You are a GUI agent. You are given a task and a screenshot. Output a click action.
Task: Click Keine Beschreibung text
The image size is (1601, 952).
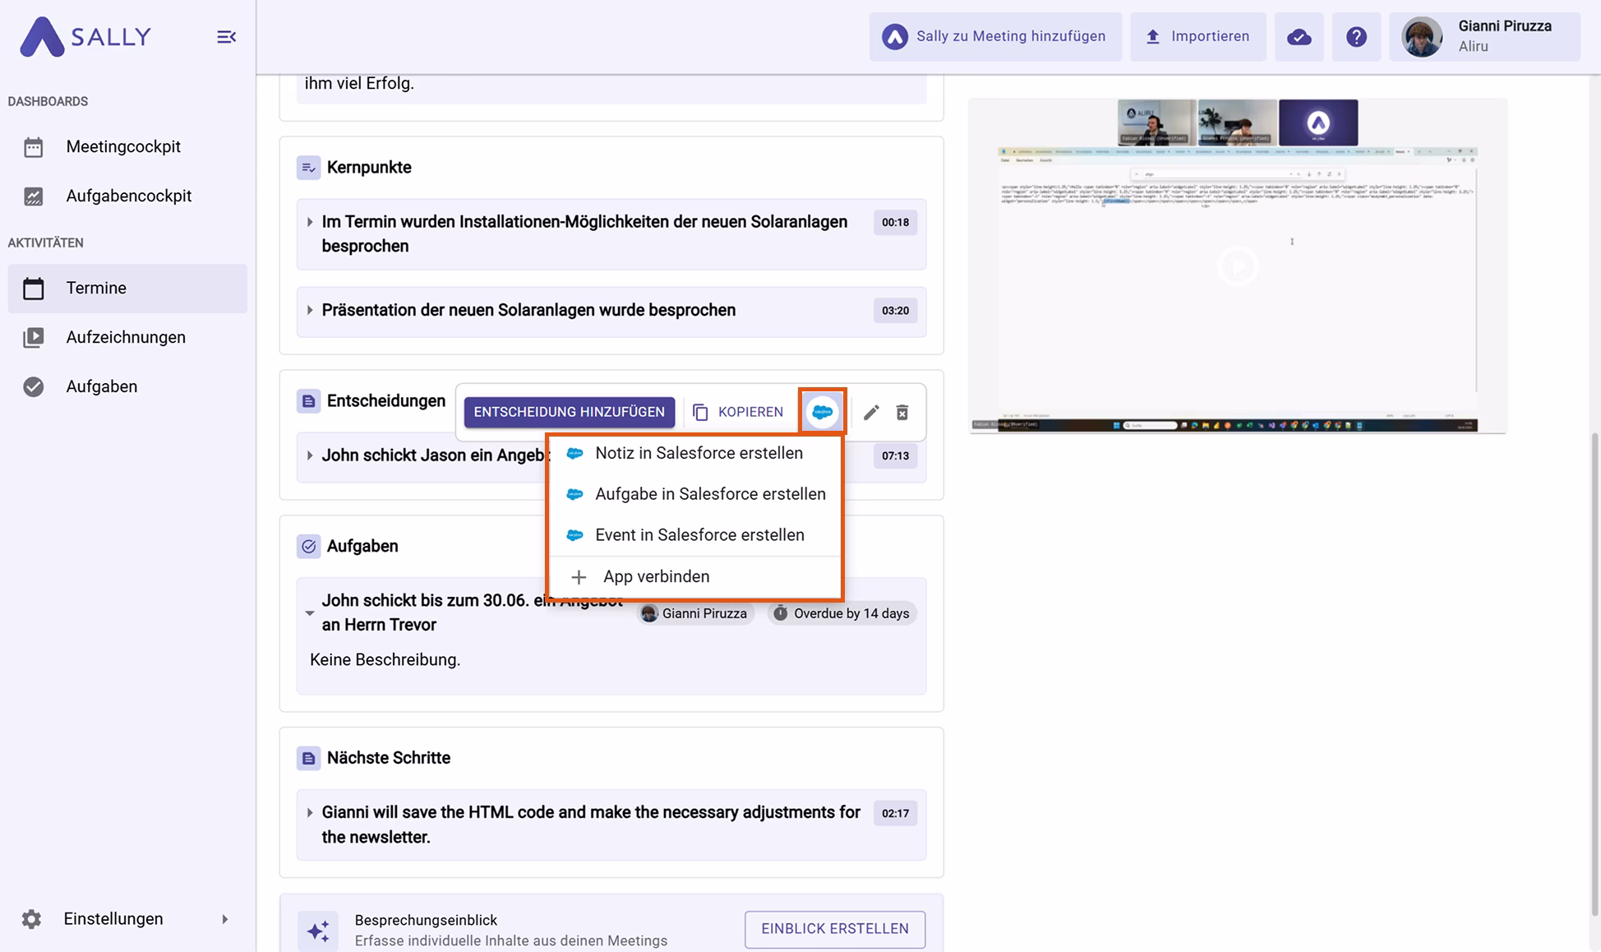point(385,659)
